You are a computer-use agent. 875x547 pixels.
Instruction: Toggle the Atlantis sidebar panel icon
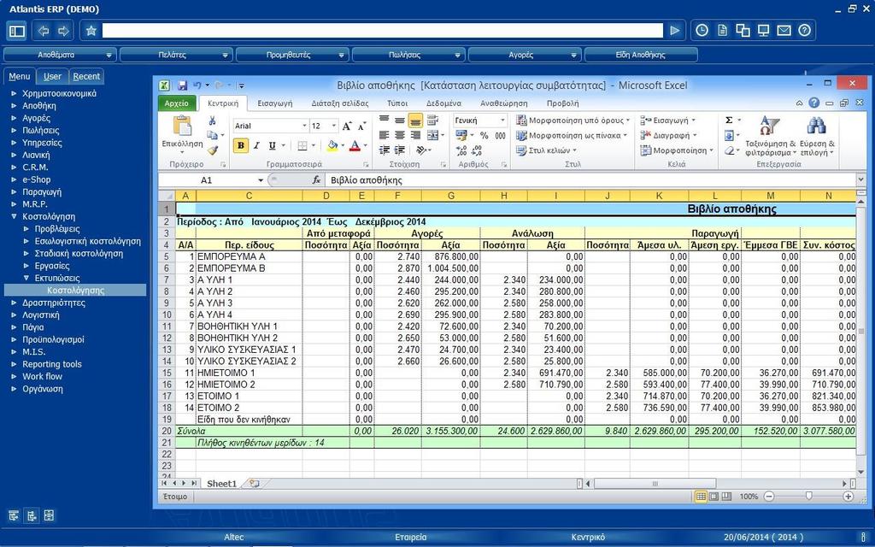[x=17, y=31]
